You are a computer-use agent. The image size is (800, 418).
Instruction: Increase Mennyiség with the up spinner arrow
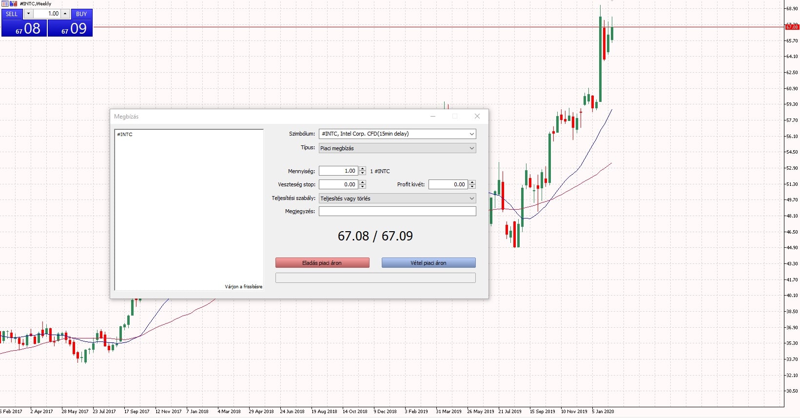tap(362, 169)
